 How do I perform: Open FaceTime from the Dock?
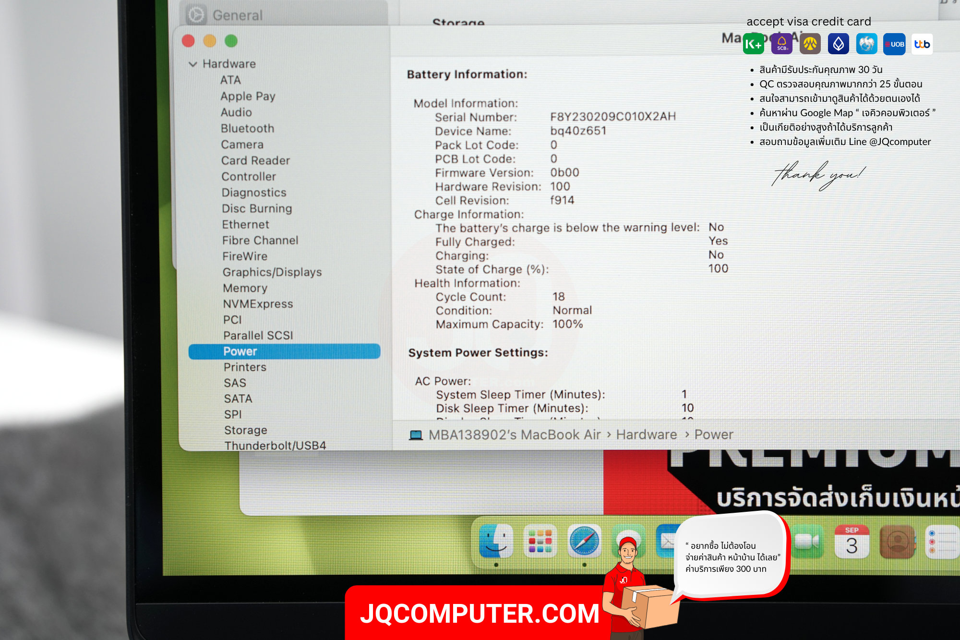(807, 542)
